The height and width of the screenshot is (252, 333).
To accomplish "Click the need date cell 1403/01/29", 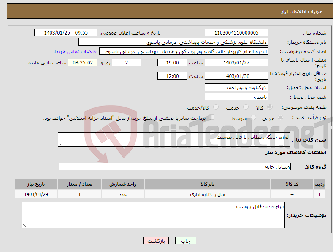I will coord(36,194).
